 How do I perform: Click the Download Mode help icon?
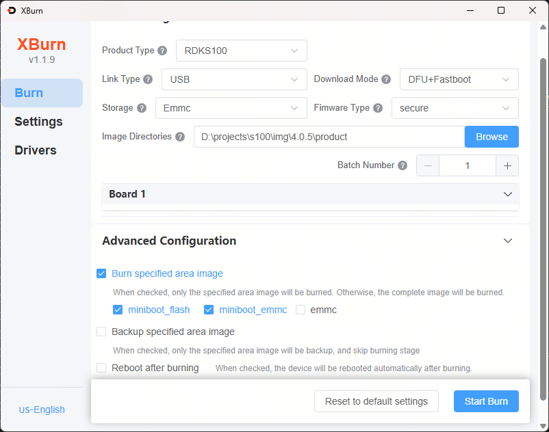pos(386,79)
